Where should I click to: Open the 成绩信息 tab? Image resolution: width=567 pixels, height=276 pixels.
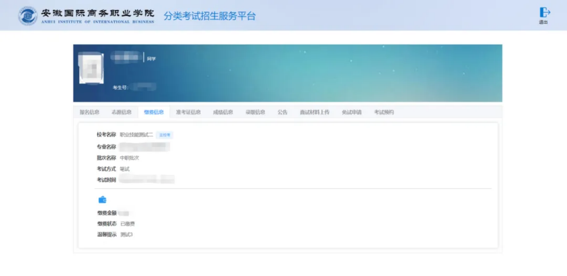pos(223,112)
